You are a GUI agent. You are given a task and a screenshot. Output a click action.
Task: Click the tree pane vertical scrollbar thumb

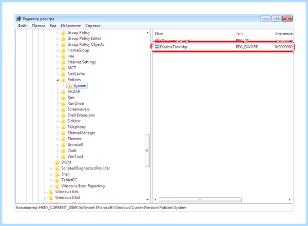point(147,150)
